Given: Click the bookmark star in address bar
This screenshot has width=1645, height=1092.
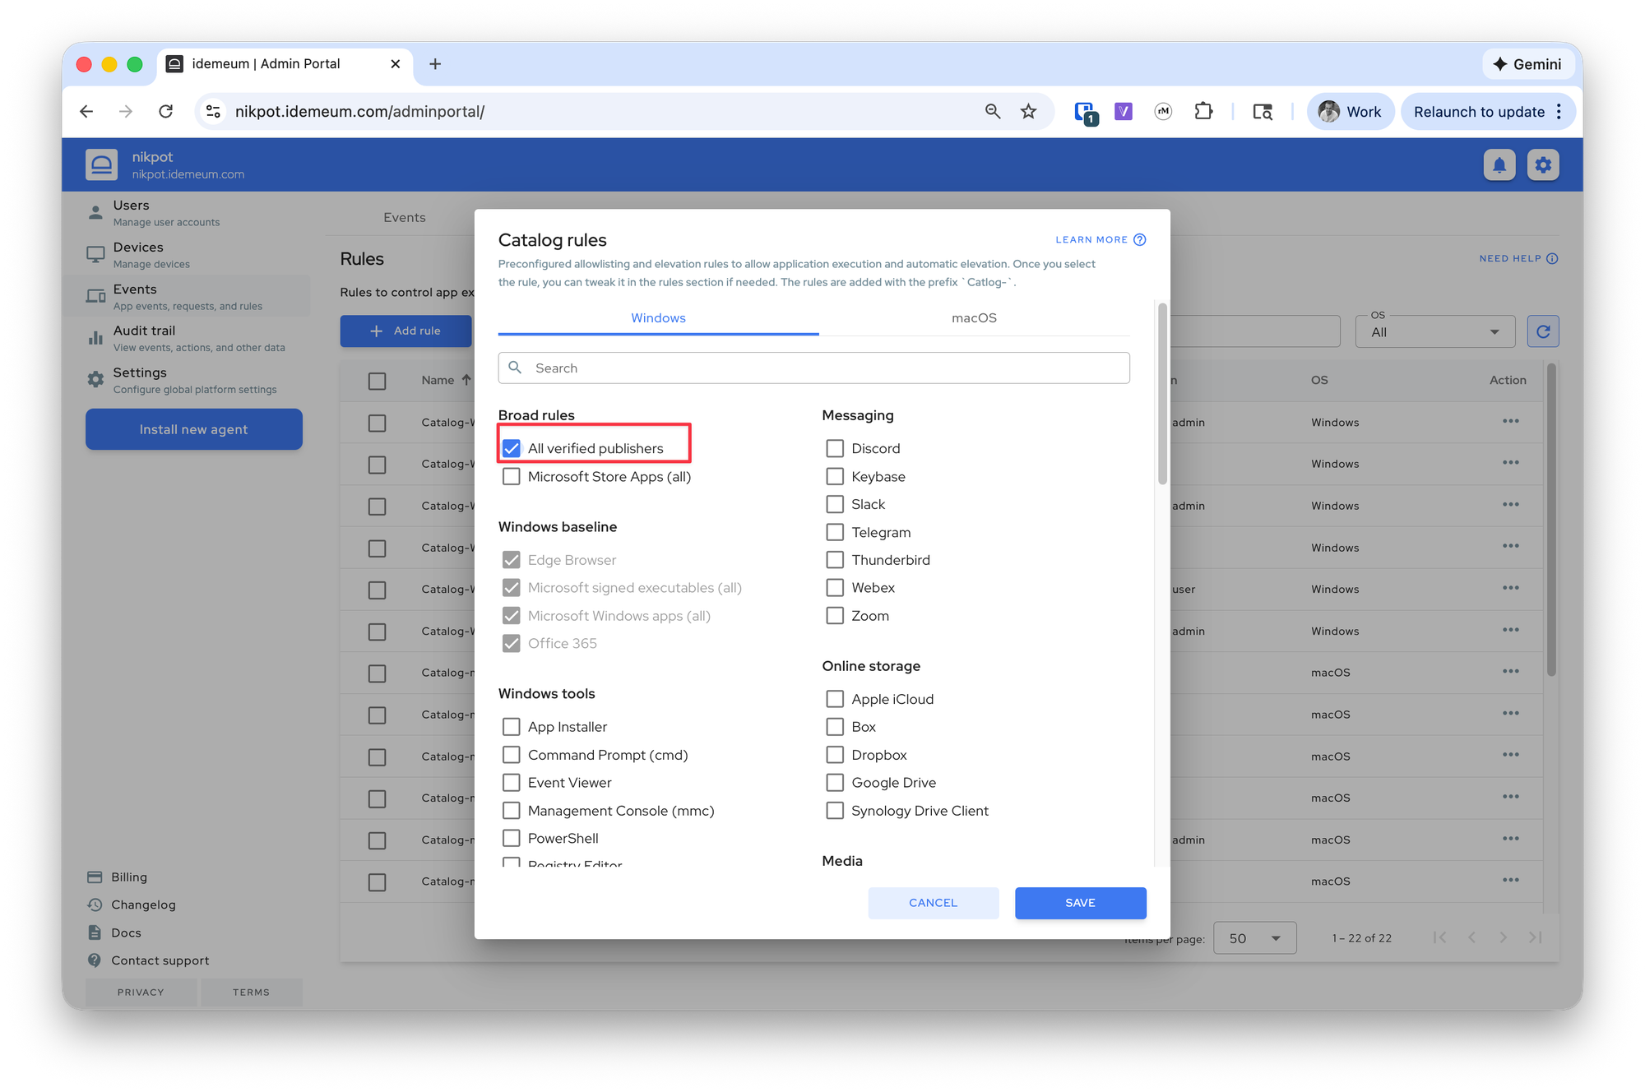Looking at the screenshot, I should (x=1028, y=112).
